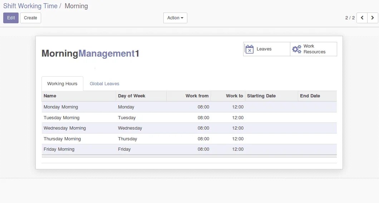Click the Monday day of week cell
Viewport: 379px width, 203px height.
click(126, 107)
